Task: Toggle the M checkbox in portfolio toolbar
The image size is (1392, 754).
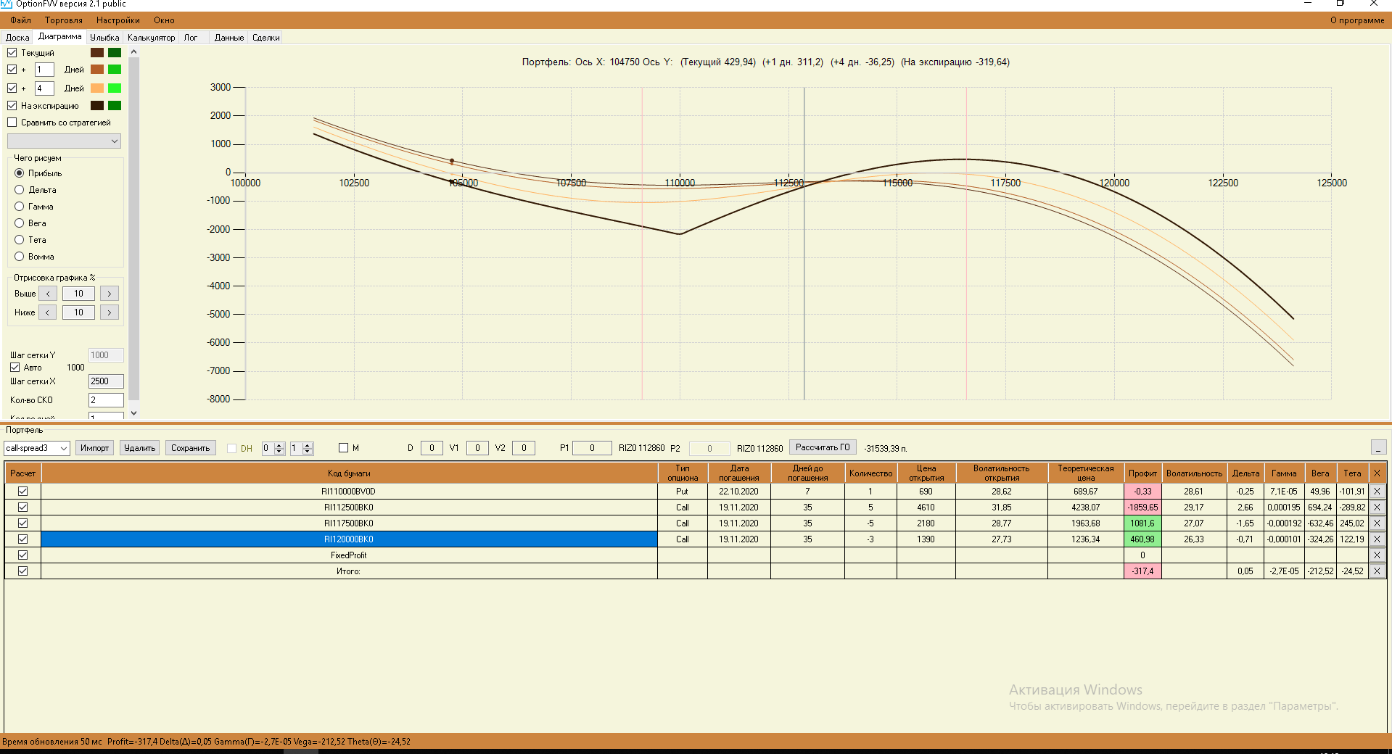Action: 344,448
